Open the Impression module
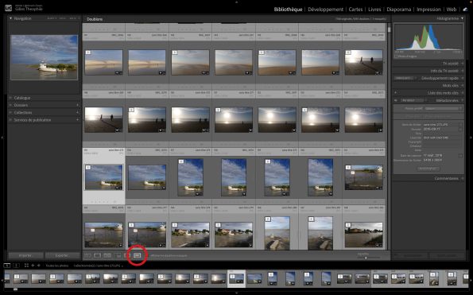This screenshot has height=295, width=473. 428,10
